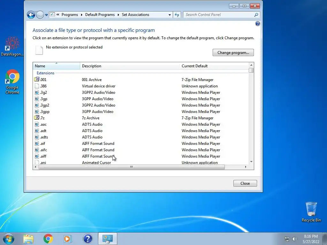Click 'Animated Cursor' description text
The image size is (327, 245).
pyautogui.click(x=96, y=162)
